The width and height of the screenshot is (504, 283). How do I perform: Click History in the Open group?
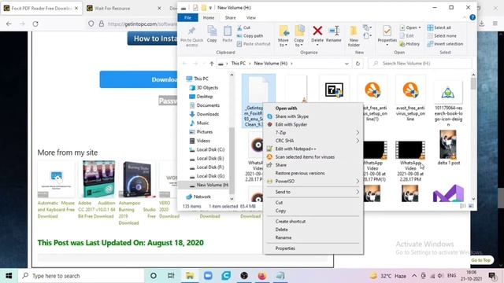pyautogui.click(x=409, y=44)
